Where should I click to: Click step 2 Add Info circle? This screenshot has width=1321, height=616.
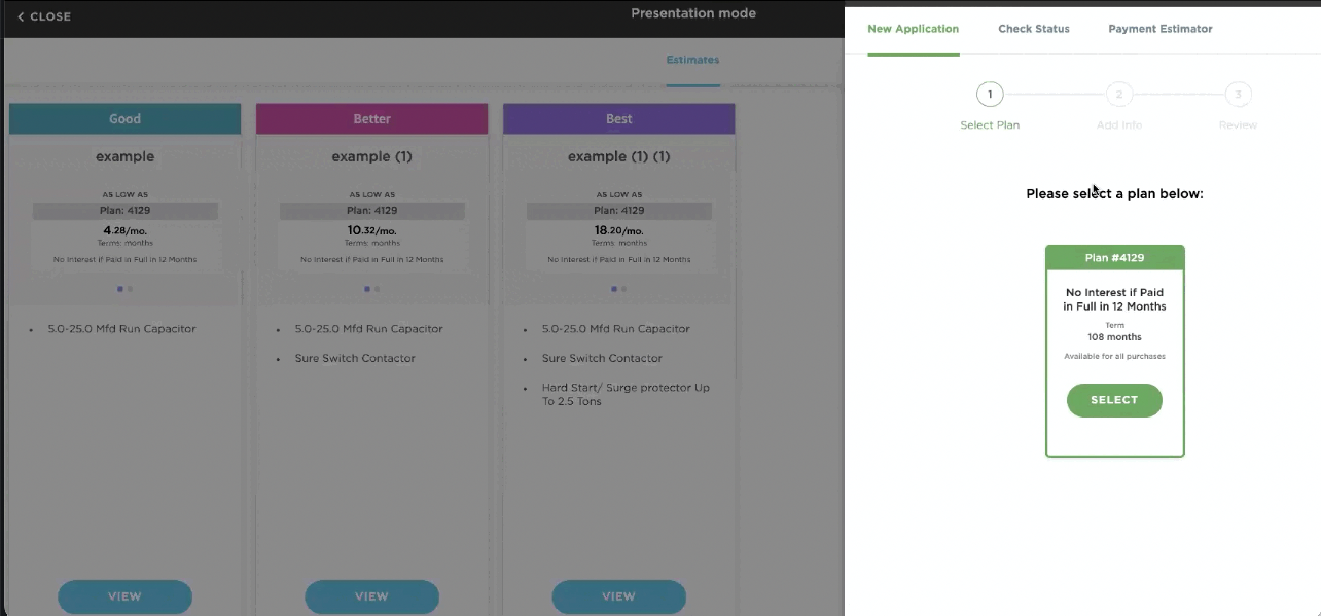1119,94
